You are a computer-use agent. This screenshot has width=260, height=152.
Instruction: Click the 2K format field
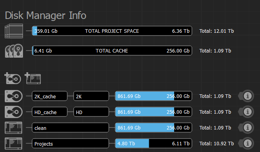coord(91,96)
